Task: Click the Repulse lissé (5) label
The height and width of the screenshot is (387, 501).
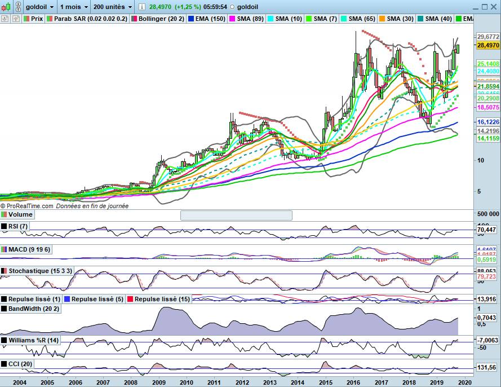Action: click(x=94, y=299)
